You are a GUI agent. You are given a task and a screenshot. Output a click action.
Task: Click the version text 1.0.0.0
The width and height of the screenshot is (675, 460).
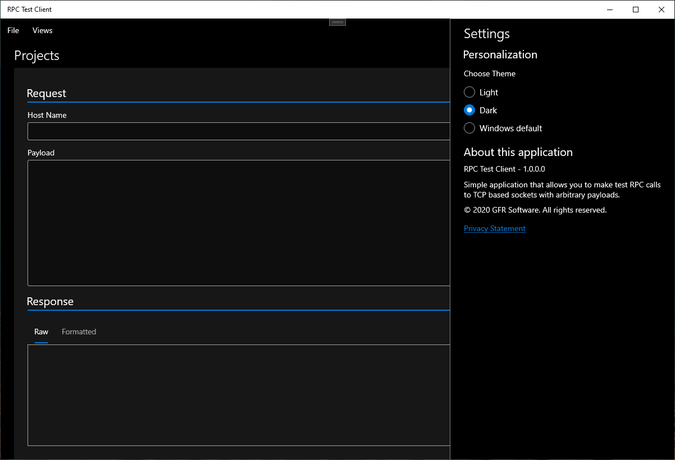(534, 169)
